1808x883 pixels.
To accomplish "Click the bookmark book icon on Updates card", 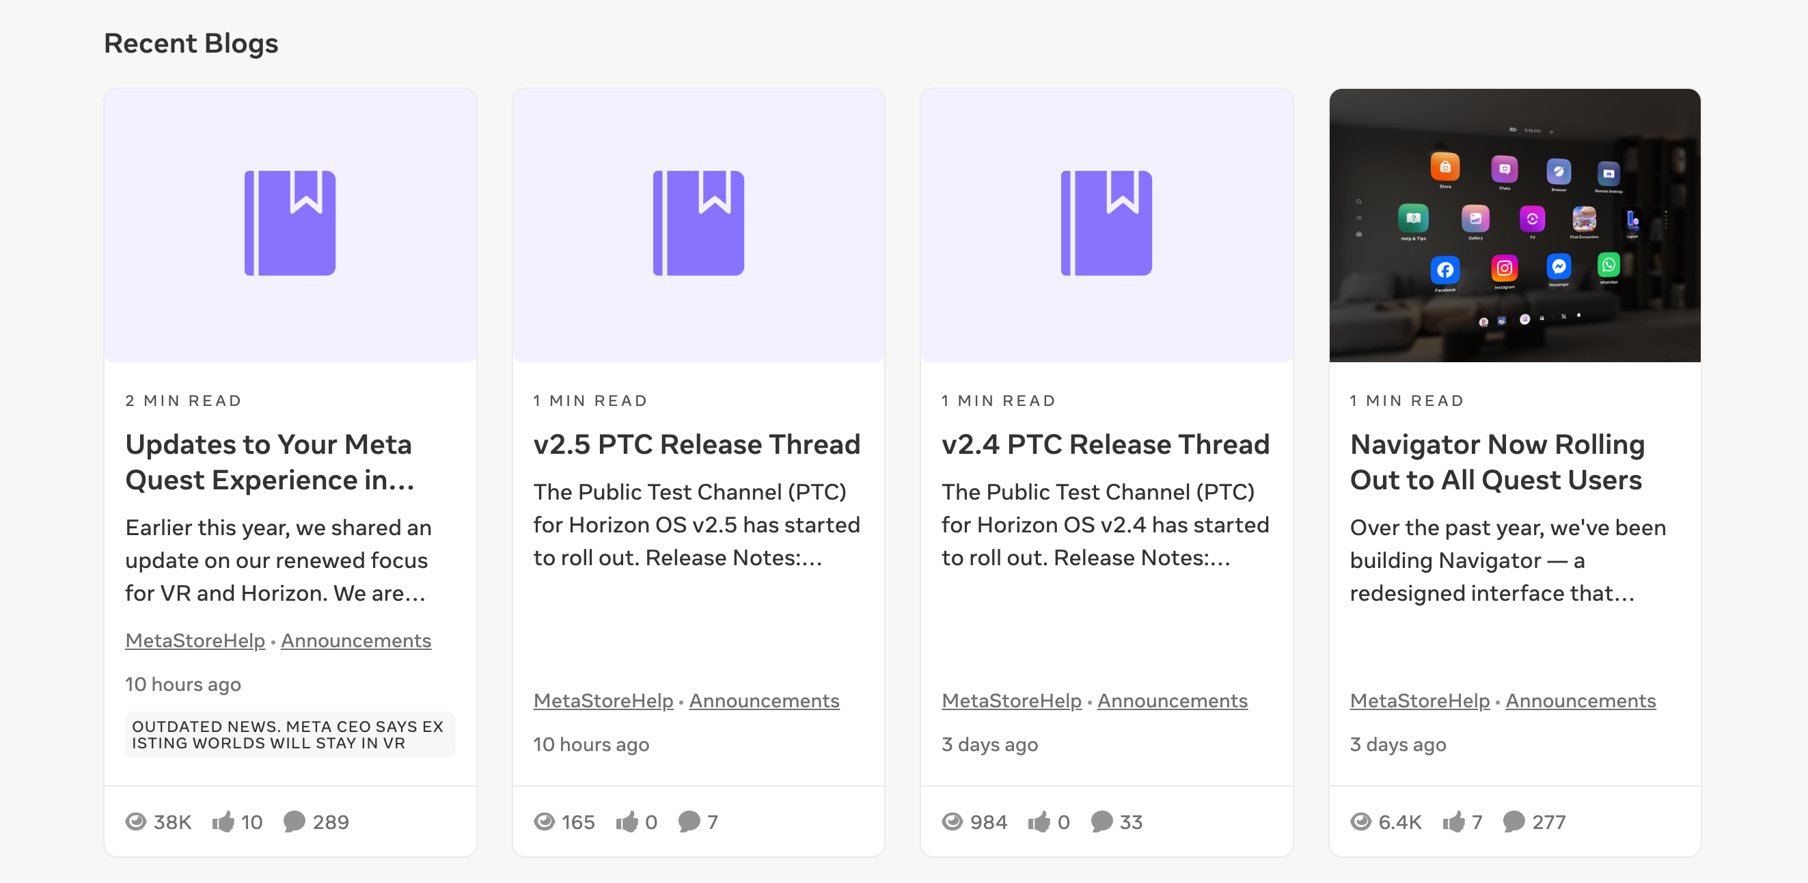I will 290,223.
